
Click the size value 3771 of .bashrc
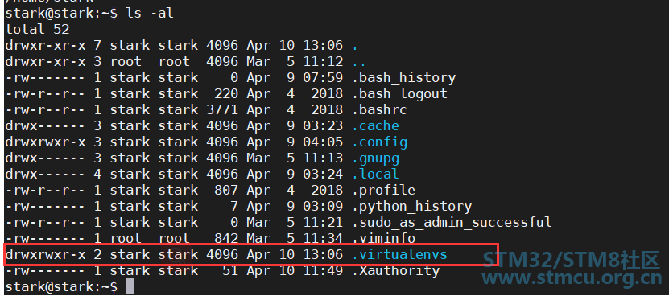click(222, 110)
